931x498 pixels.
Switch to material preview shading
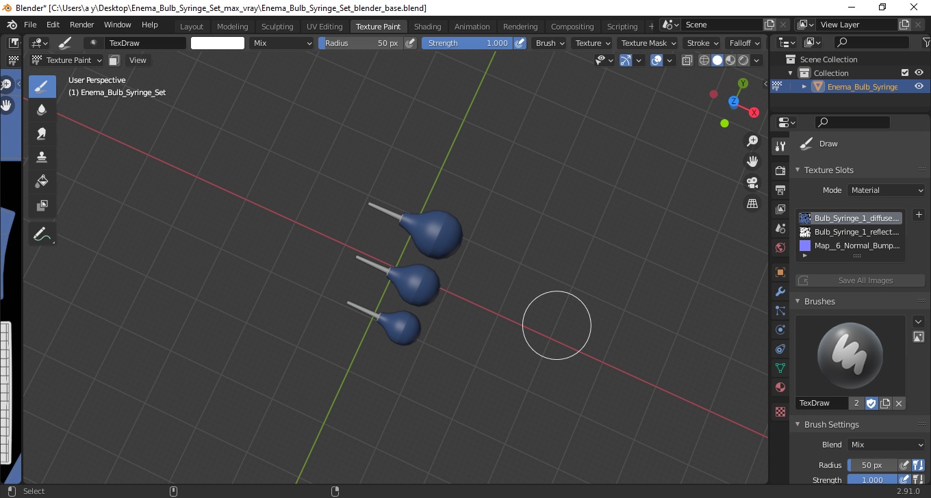tap(730, 60)
